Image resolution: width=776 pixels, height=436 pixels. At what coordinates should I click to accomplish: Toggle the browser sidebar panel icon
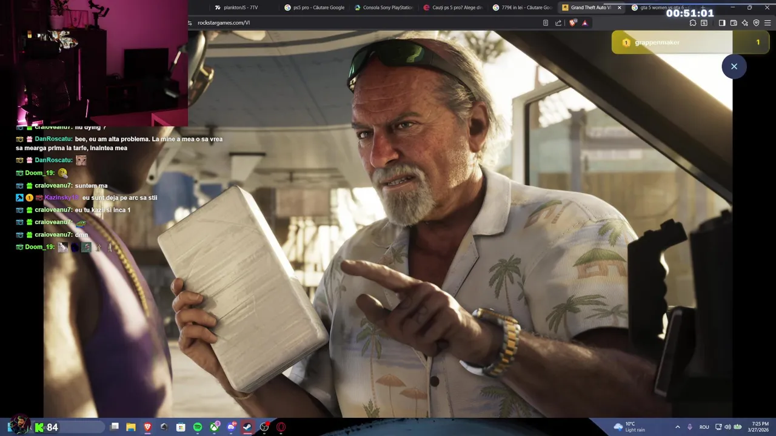point(722,23)
